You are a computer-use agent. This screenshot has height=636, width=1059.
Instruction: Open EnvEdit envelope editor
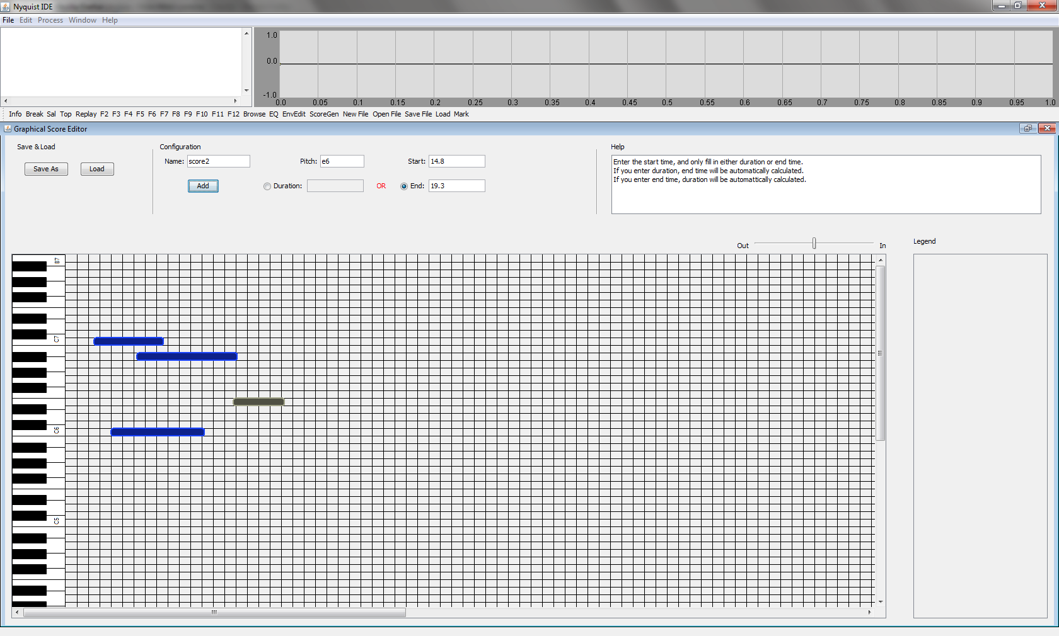(x=294, y=114)
